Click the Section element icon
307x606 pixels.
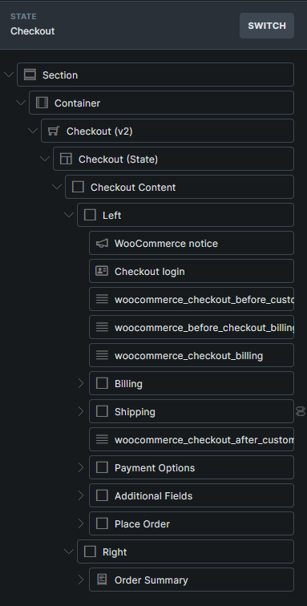tap(30, 75)
